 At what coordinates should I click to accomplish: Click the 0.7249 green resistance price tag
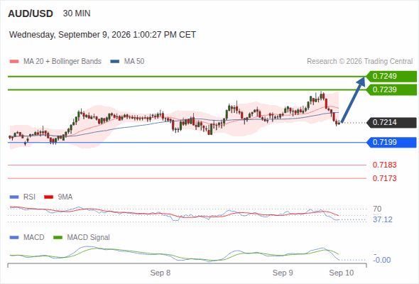coord(391,77)
